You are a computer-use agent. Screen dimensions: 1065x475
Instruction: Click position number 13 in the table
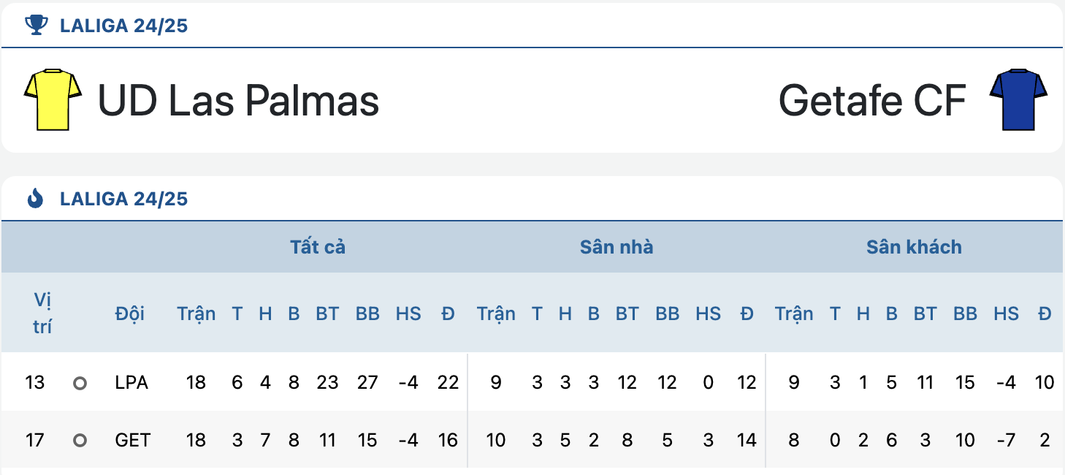tap(34, 383)
